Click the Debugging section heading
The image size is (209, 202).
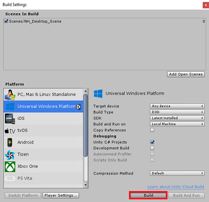click(x=105, y=136)
